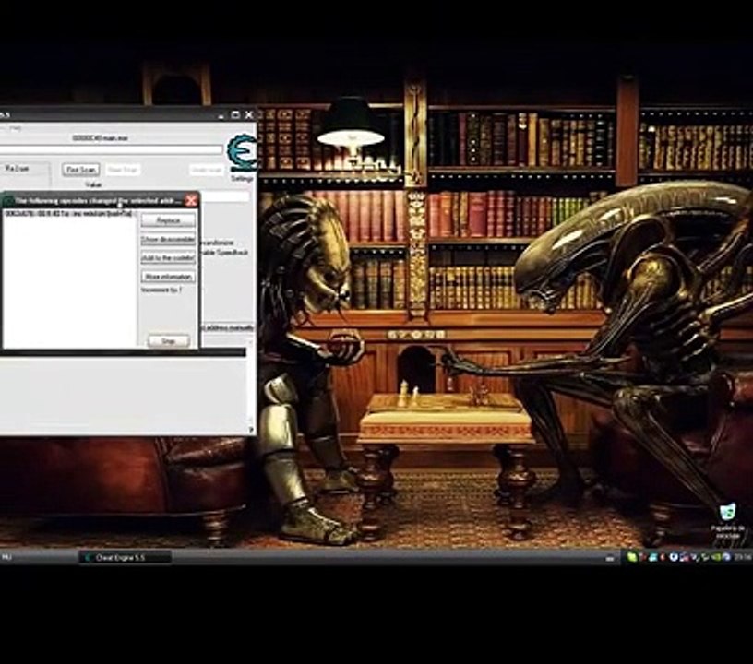The height and width of the screenshot is (664, 753).
Task: Click the NVIDIA tray icon
Action: 716,557
